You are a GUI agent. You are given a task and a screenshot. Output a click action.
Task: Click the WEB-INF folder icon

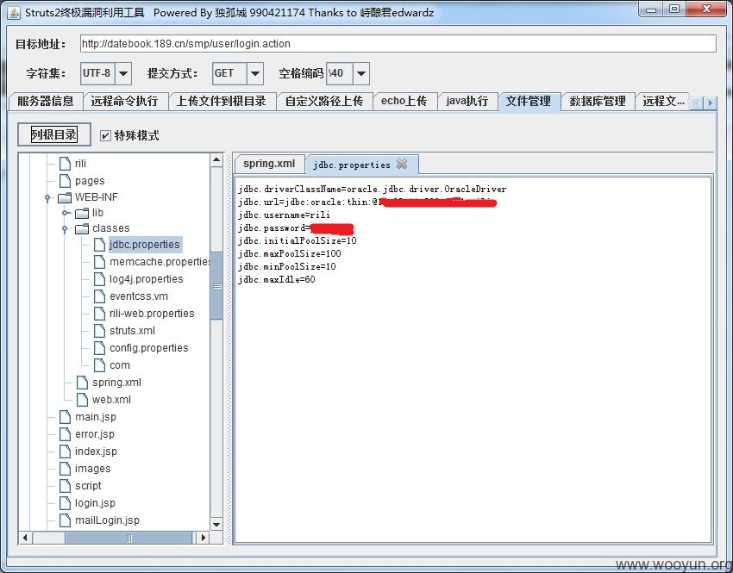point(65,197)
